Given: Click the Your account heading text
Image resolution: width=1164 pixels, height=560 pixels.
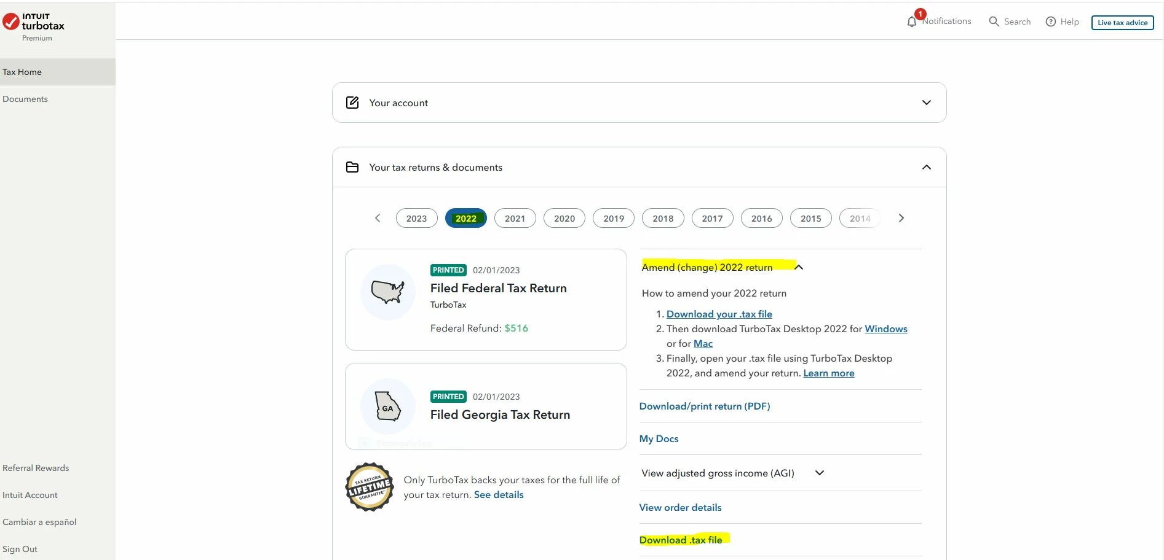Looking at the screenshot, I should (398, 103).
